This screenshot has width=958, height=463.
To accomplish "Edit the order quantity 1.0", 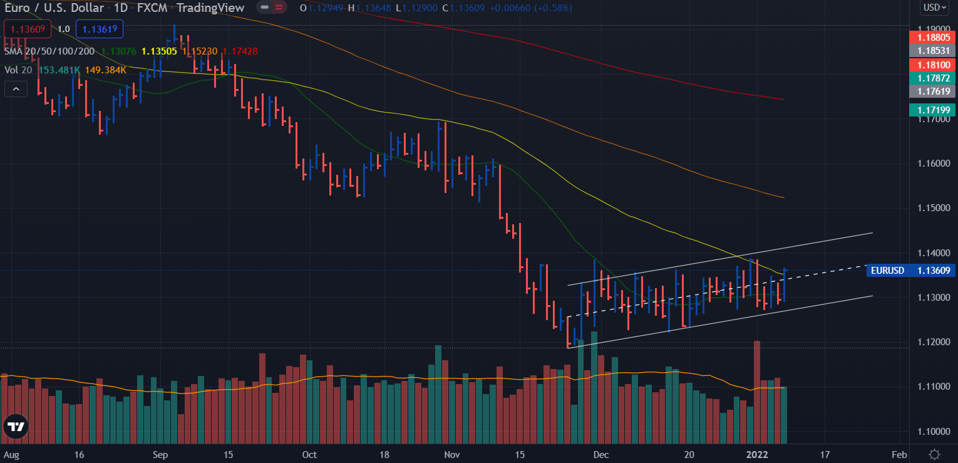I will [x=63, y=29].
